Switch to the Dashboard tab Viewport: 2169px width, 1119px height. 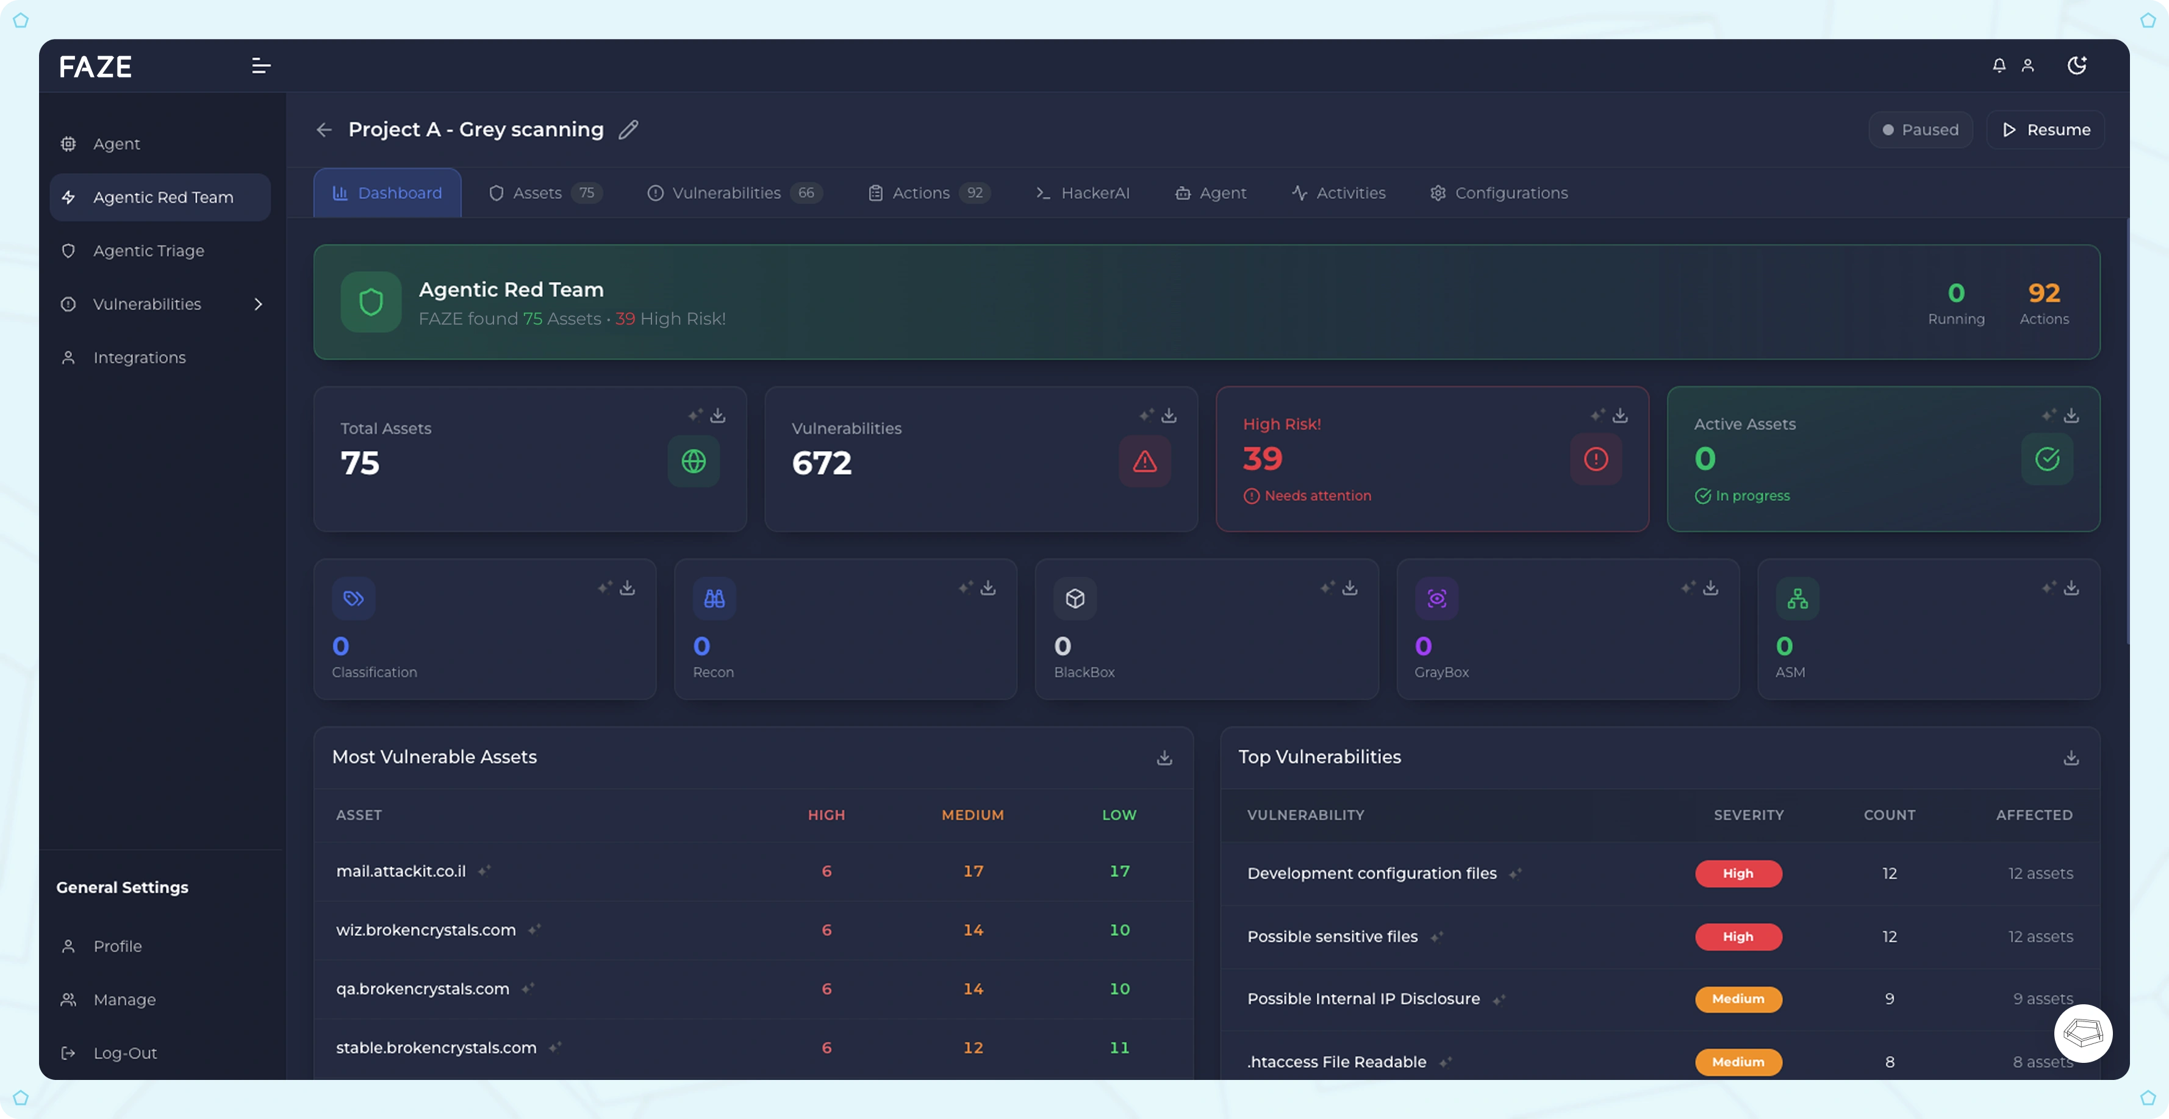387,193
